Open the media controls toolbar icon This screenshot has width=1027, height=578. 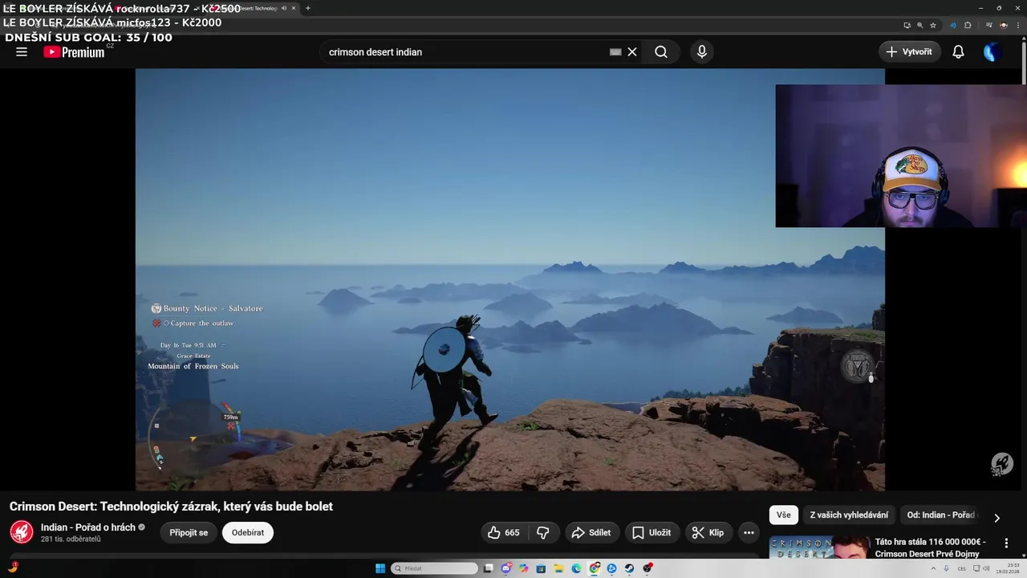point(989,26)
